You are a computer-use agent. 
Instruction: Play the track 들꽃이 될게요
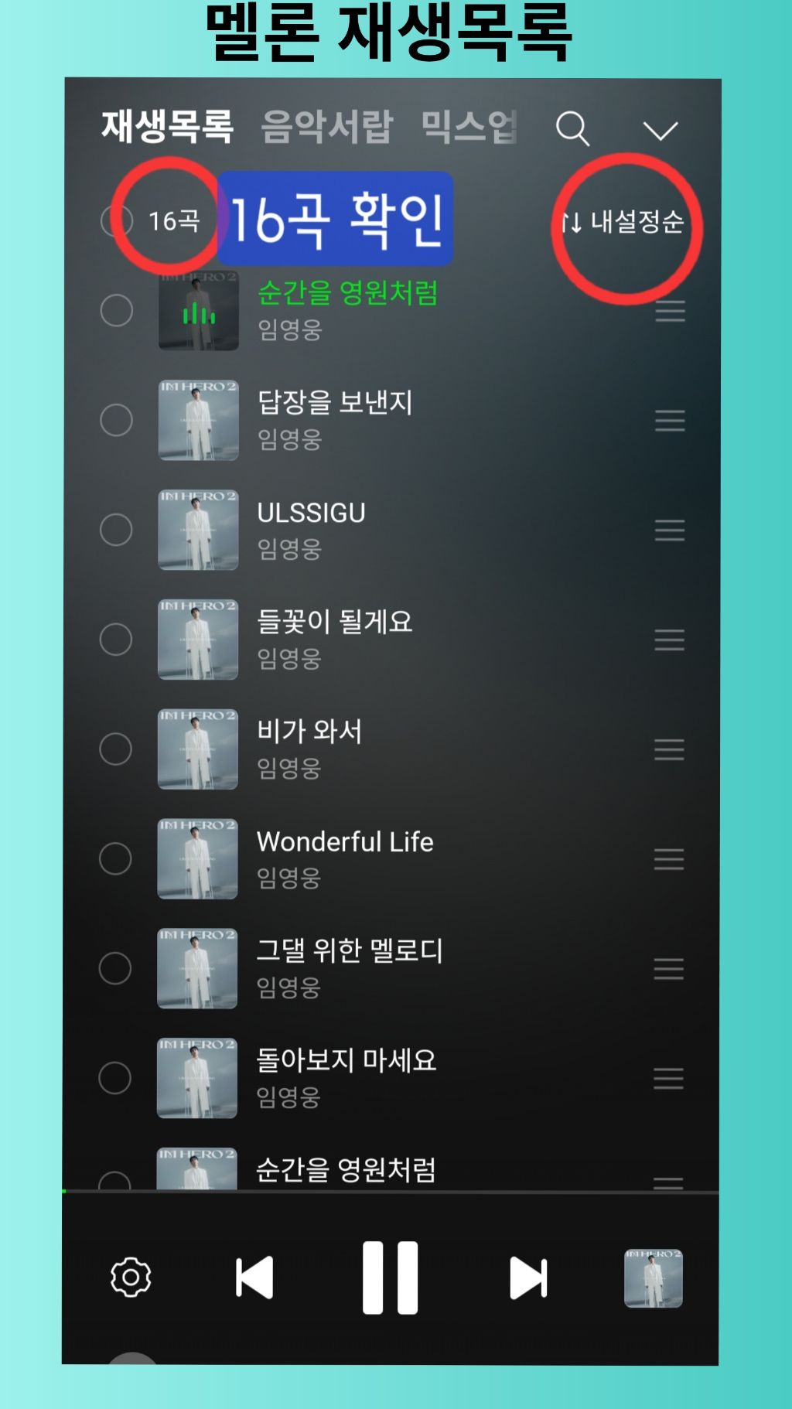tap(335, 622)
